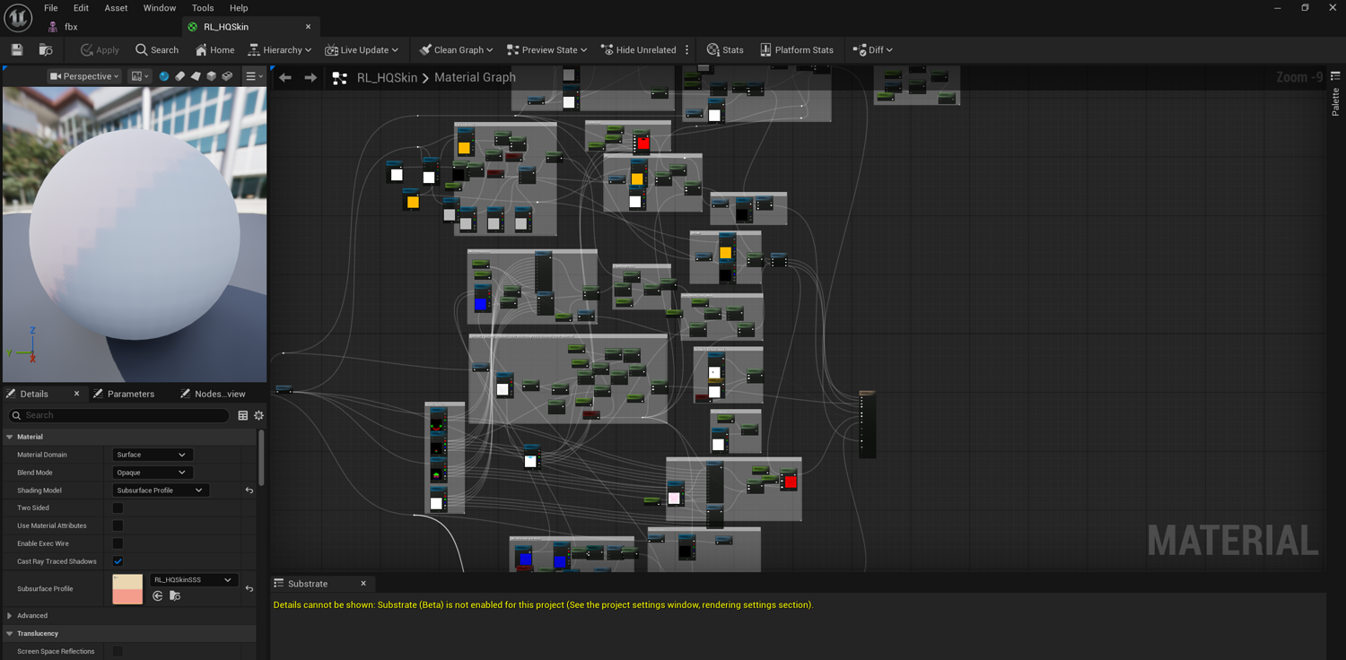Screen dimensions: 1346x660
Task: Open the RL_HQSkinSSS asset dropdown
Action: click(194, 580)
